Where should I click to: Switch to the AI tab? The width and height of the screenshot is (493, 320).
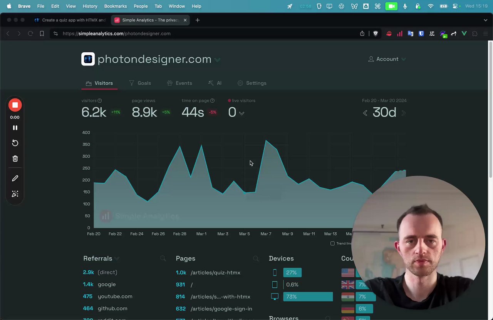click(215, 83)
